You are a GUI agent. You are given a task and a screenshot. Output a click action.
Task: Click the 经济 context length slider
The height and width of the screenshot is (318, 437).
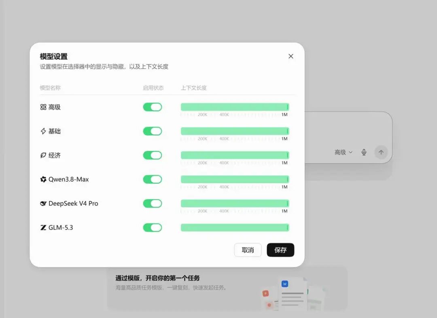pos(235,156)
